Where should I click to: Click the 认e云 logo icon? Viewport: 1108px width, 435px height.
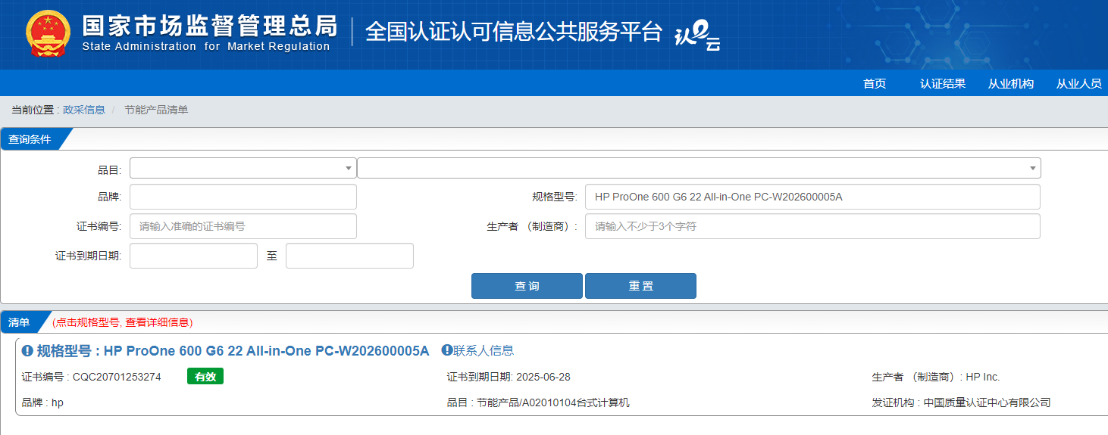click(x=697, y=36)
